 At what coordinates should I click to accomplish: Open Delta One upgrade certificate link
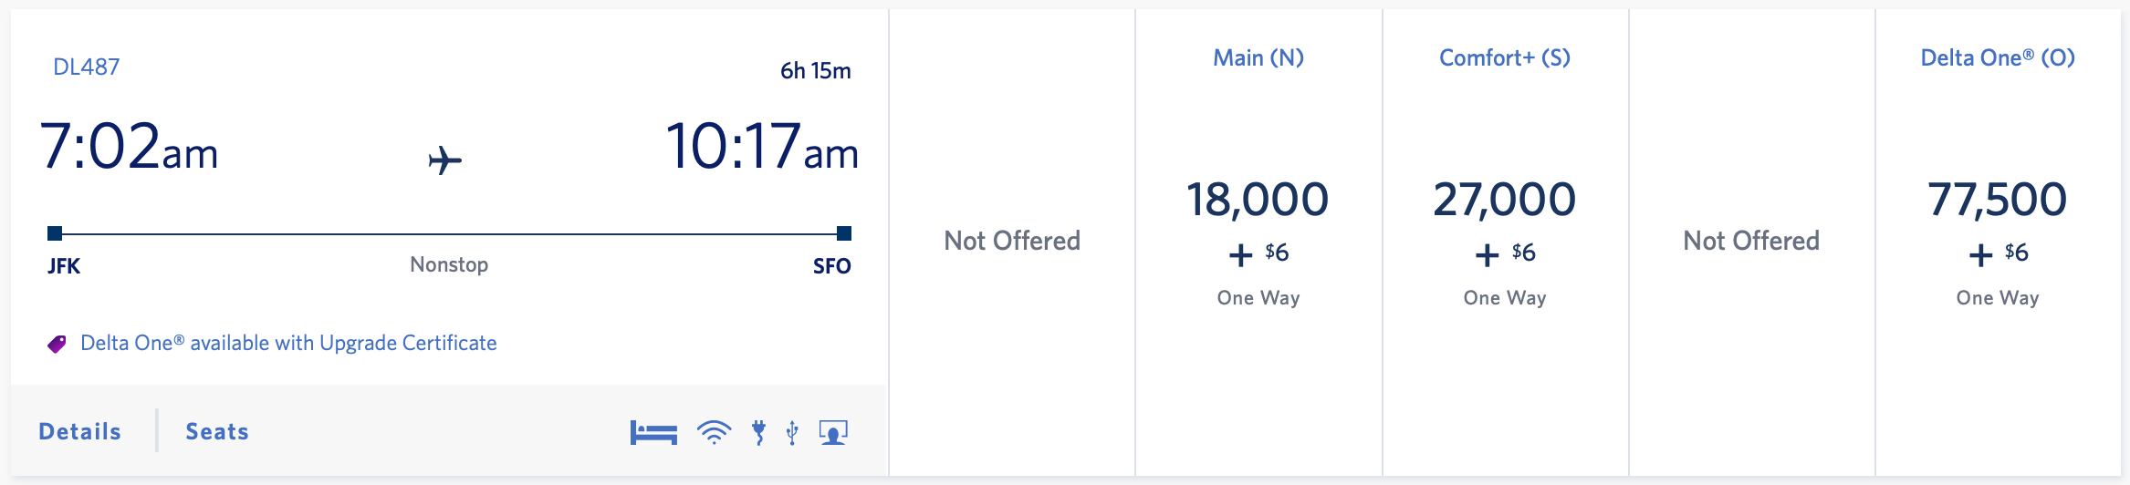(x=288, y=343)
